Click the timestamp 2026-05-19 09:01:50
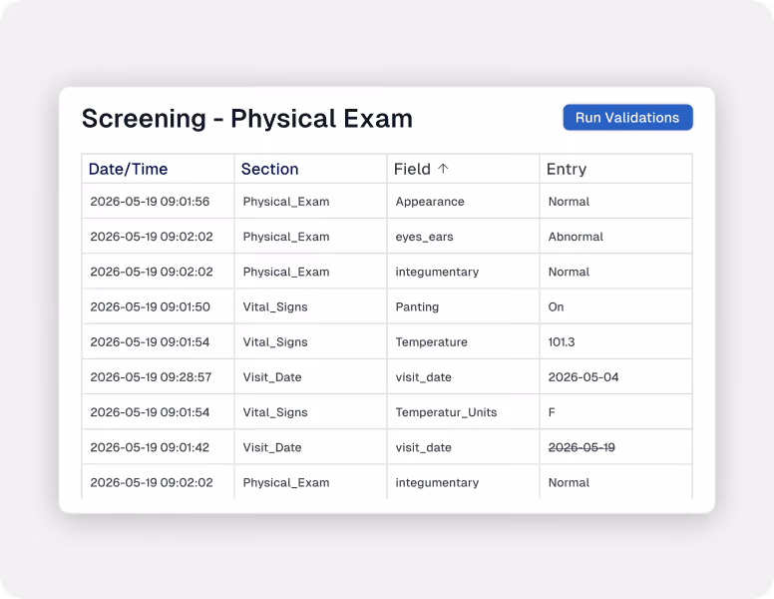The width and height of the screenshot is (774, 599). tap(150, 306)
